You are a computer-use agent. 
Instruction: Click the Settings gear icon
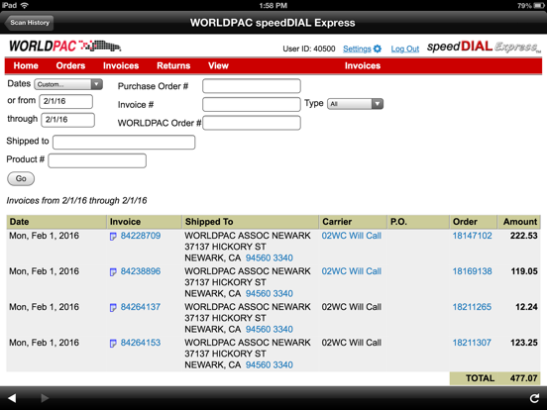[x=378, y=49]
